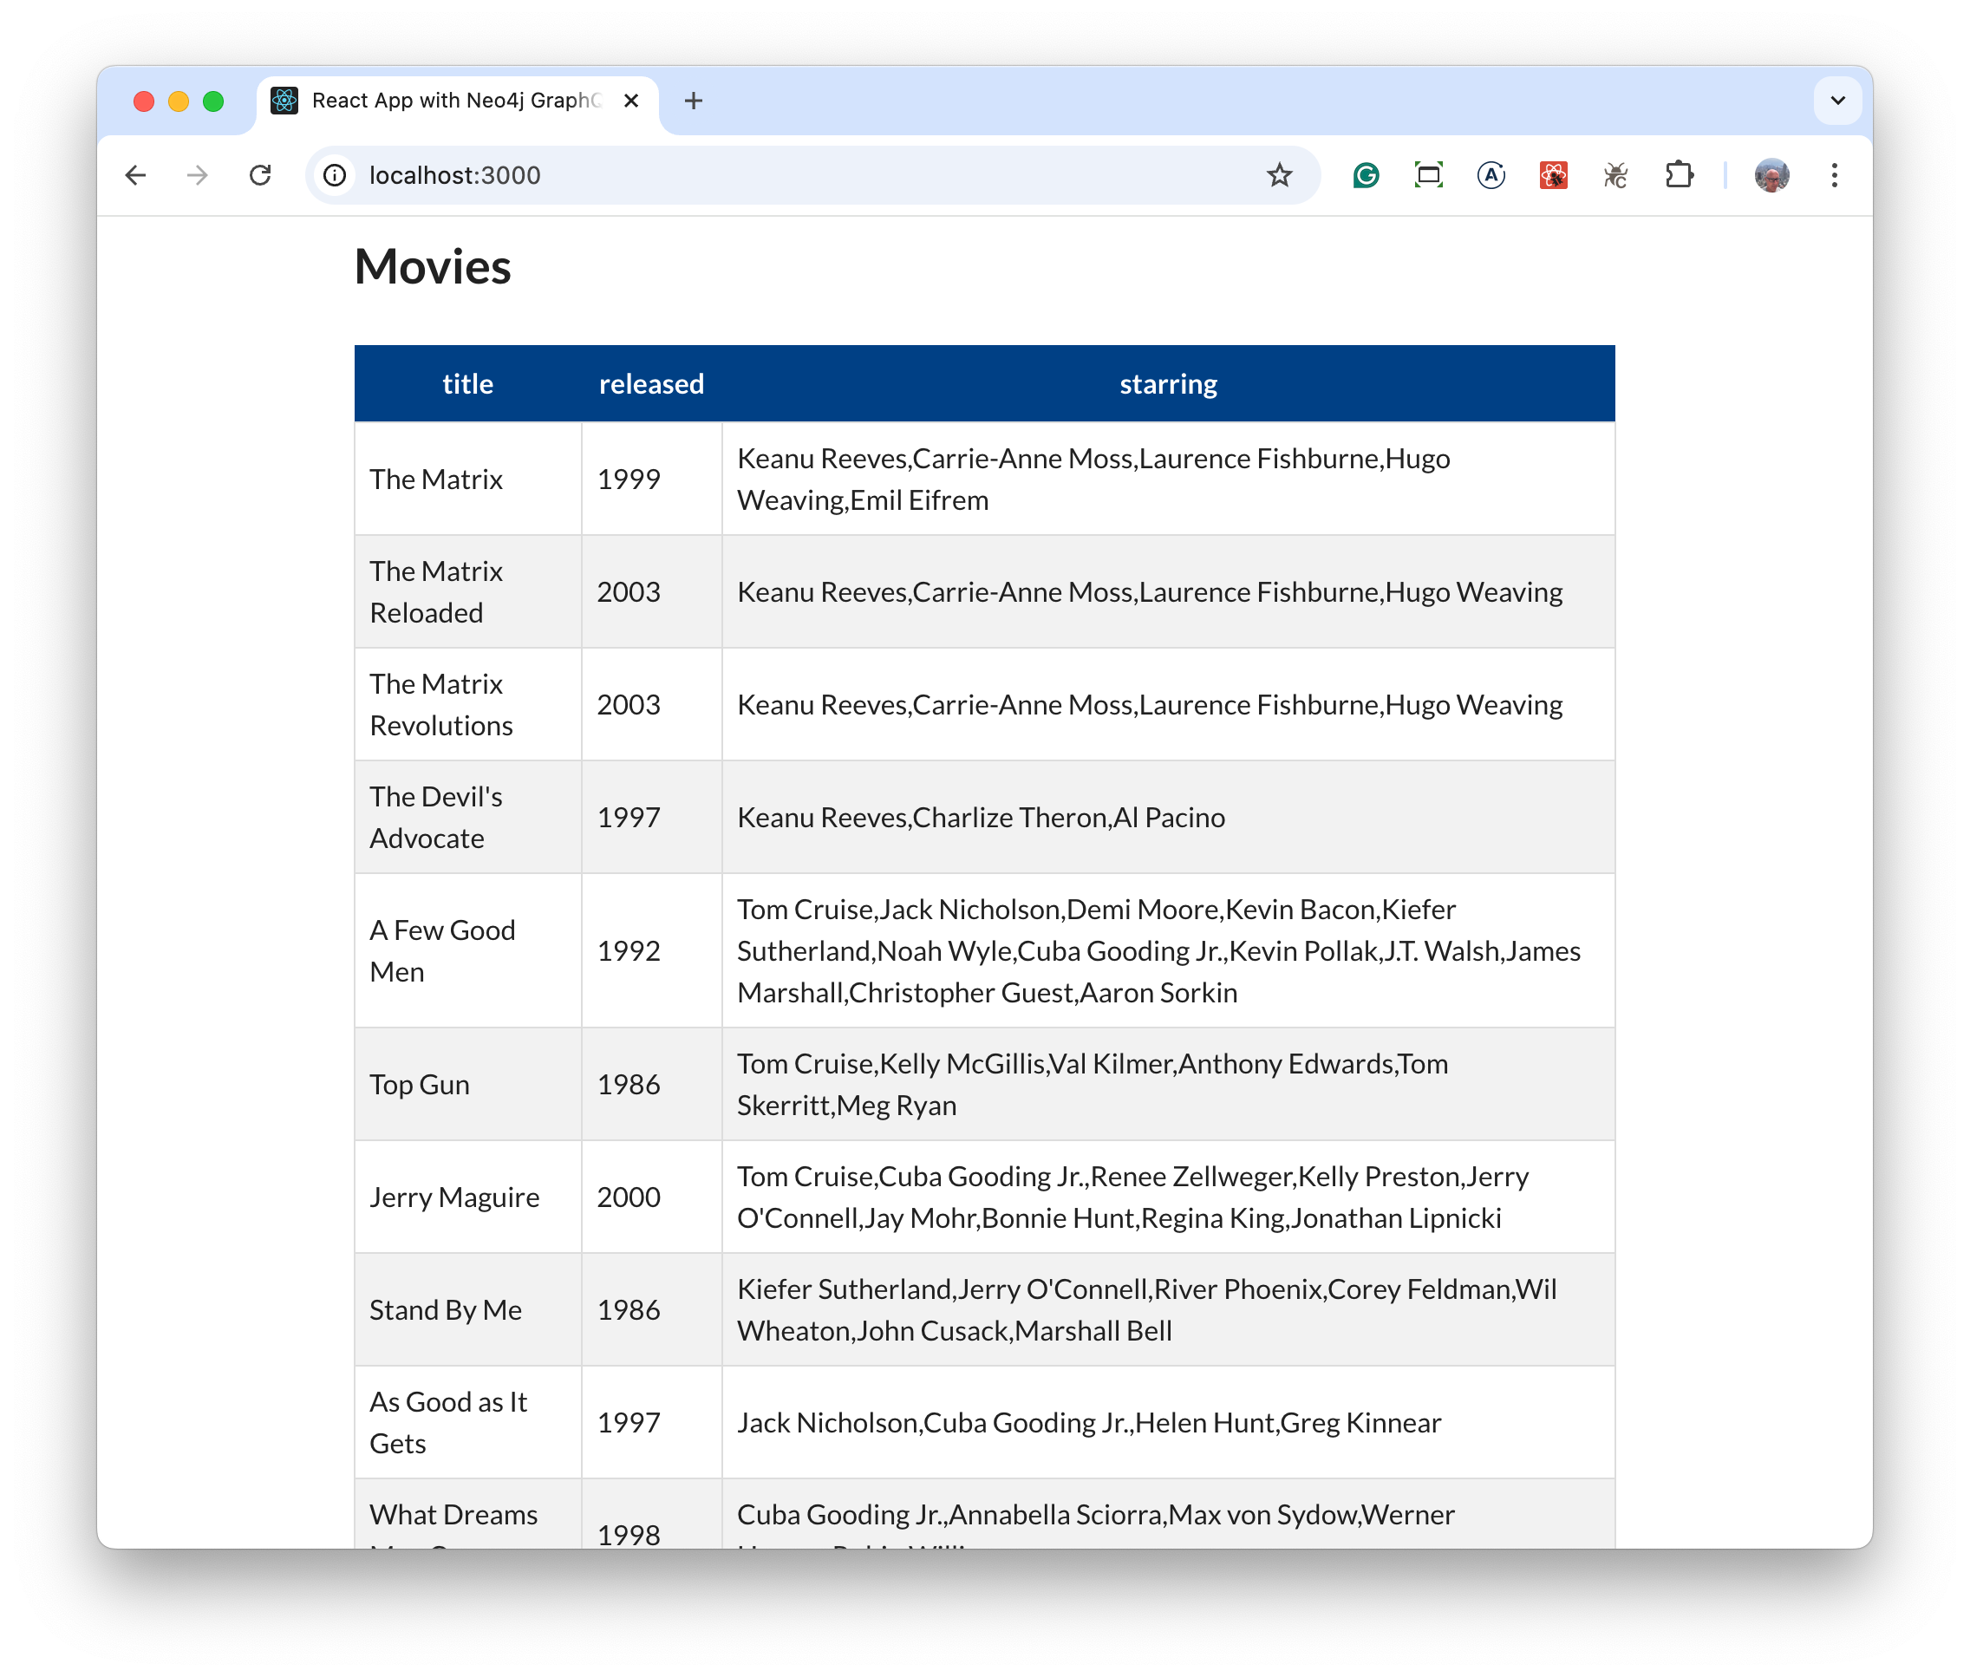1970x1677 pixels.
Task: Click the title column header
Action: point(467,383)
